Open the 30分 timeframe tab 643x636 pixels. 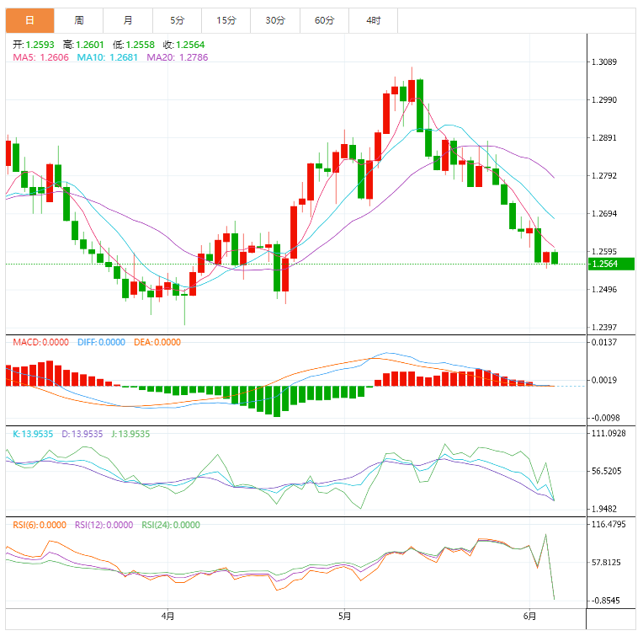(x=275, y=20)
